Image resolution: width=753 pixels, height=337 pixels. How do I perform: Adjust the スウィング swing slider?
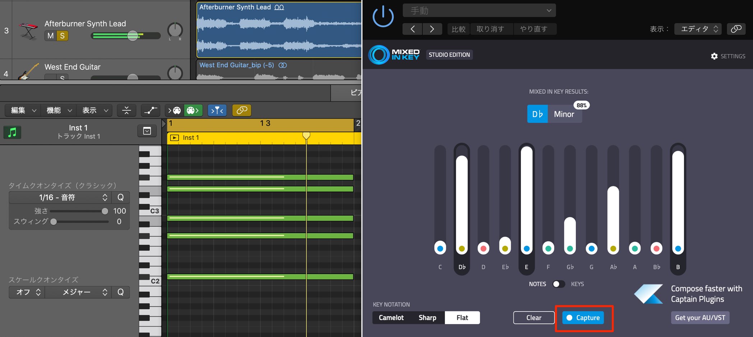(x=54, y=222)
